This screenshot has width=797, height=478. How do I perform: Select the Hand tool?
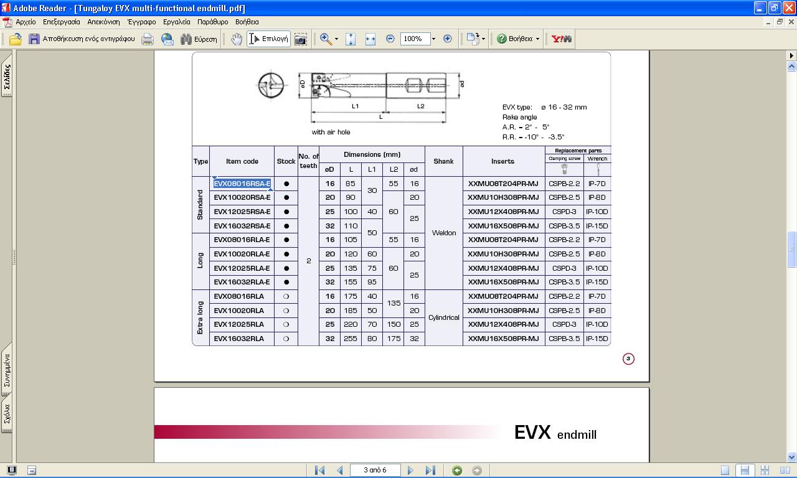pos(237,39)
